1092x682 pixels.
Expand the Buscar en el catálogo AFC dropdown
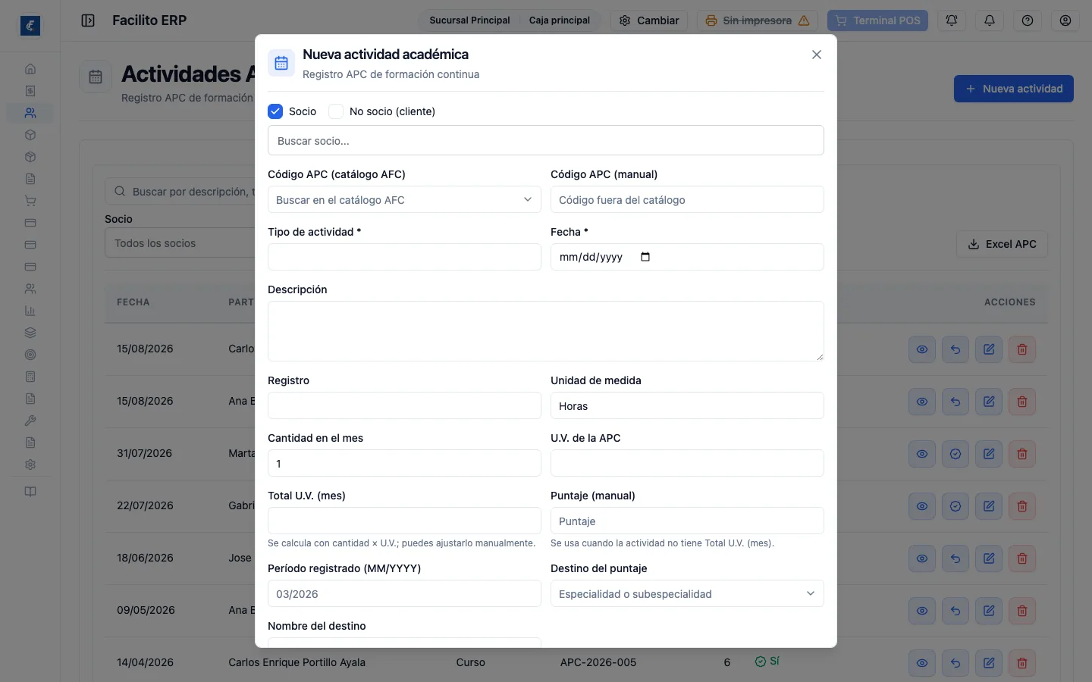[404, 199]
